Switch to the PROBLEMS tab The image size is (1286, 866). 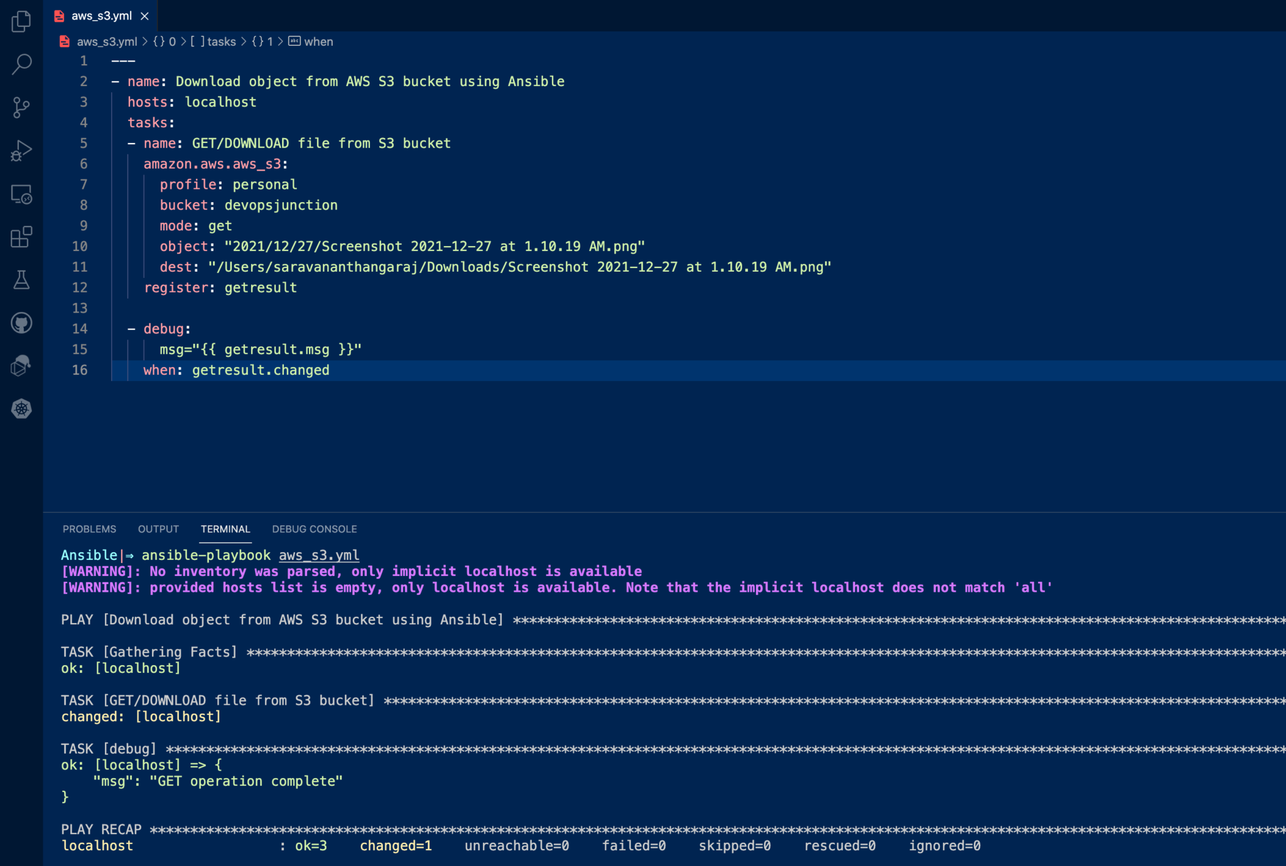[89, 529]
